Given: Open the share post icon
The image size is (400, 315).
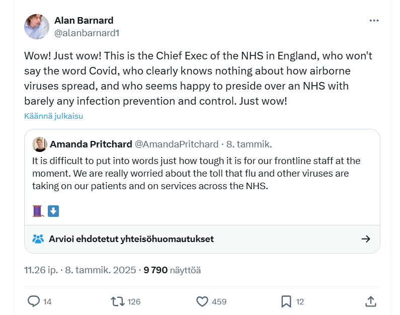Looking at the screenshot, I should [x=370, y=301].
